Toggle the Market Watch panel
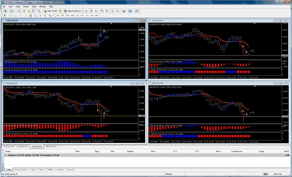 pos(19,11)
